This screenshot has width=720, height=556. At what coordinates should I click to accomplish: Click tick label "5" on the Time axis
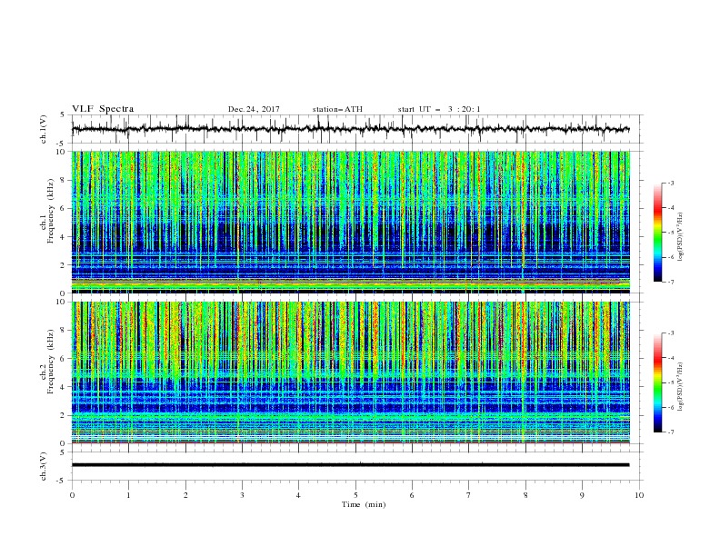coord(355,495)
